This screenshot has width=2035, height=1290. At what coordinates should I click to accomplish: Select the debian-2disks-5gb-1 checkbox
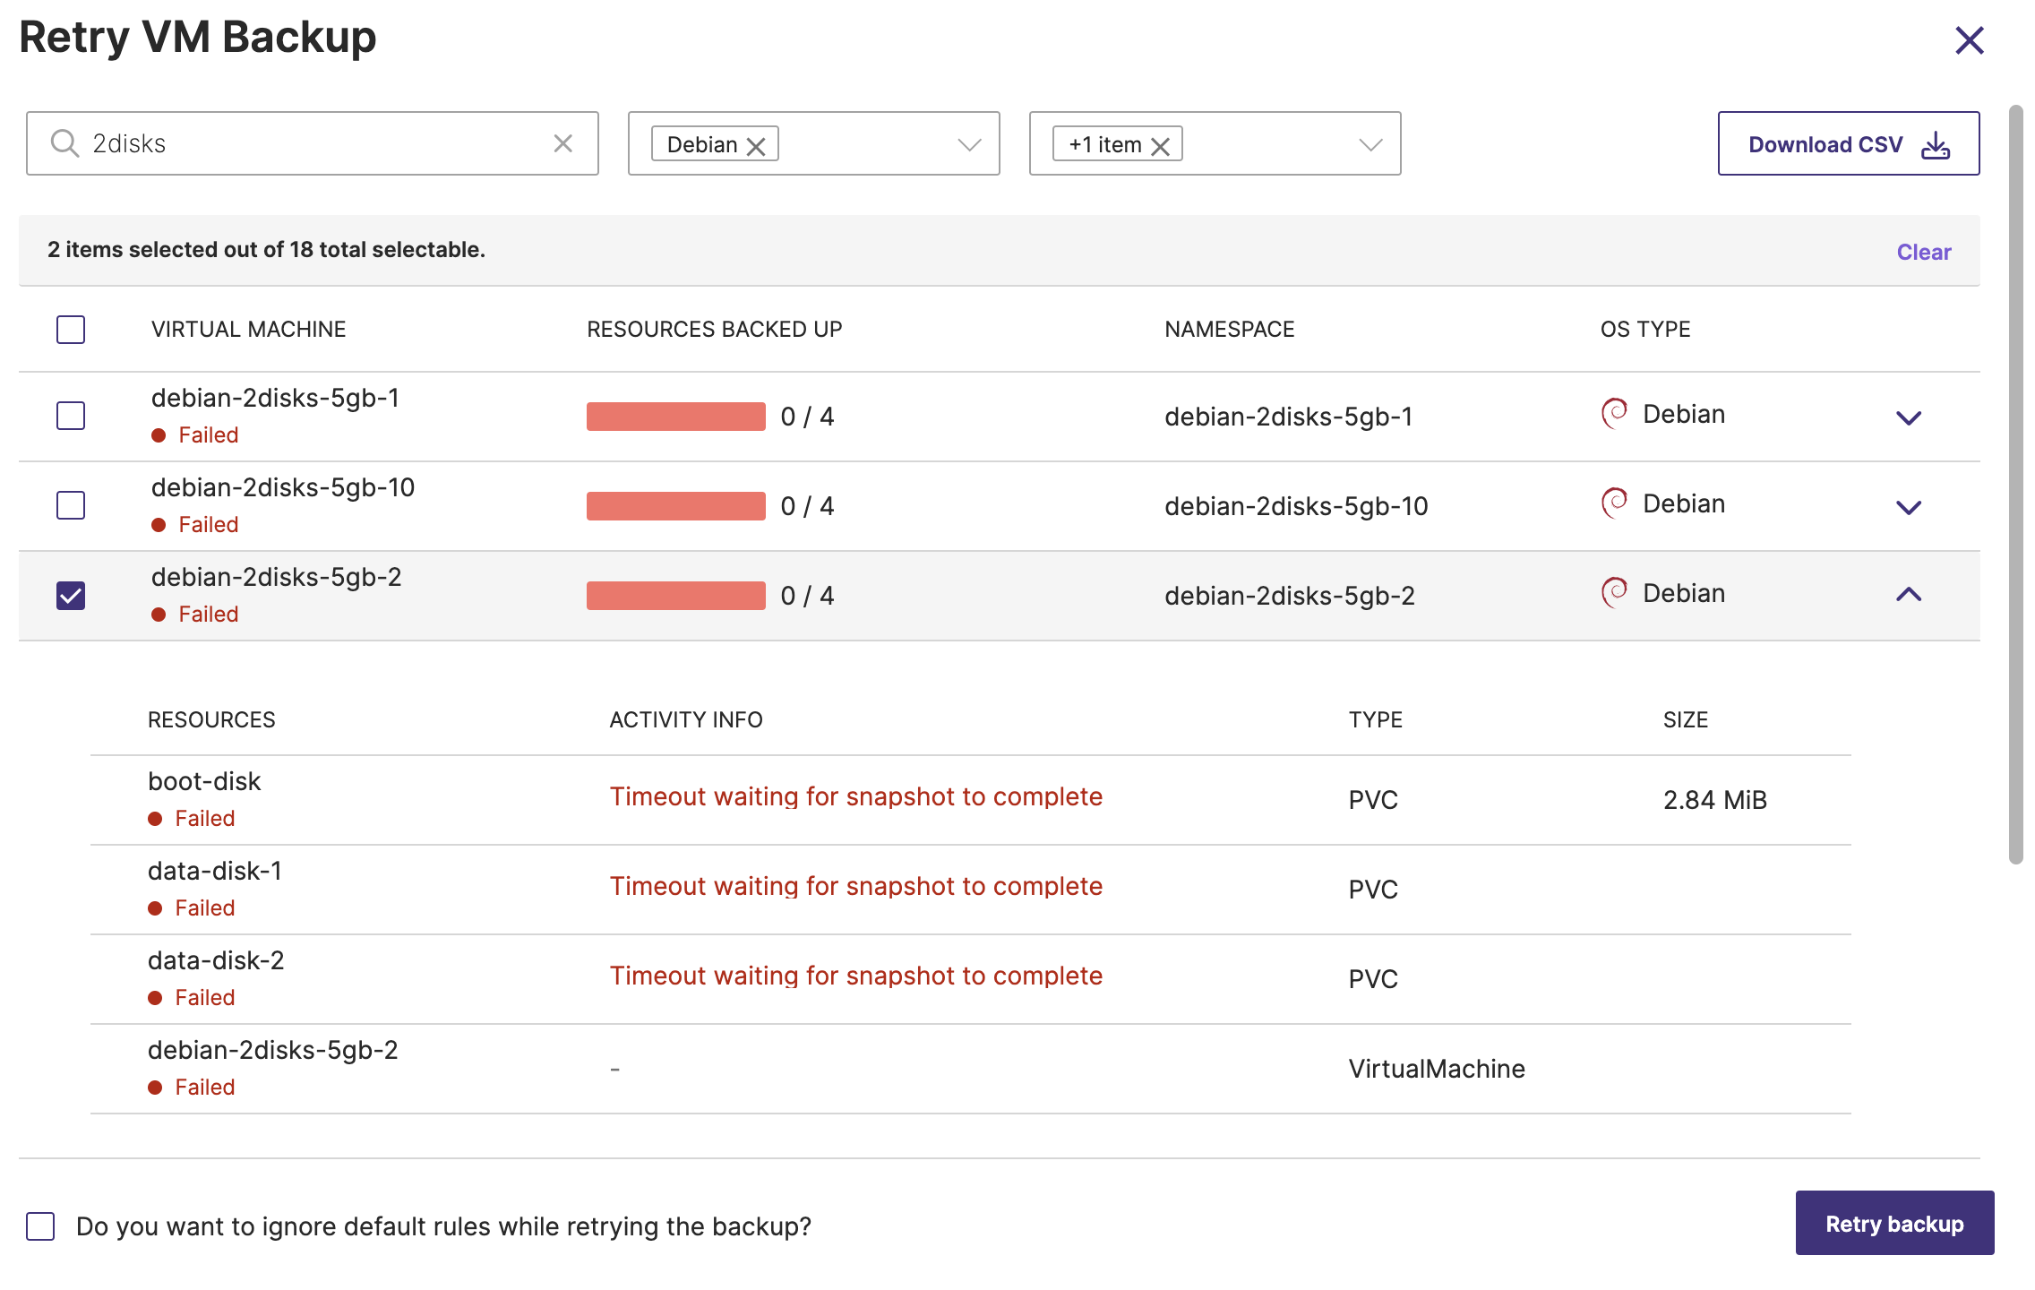click(71, 416)
